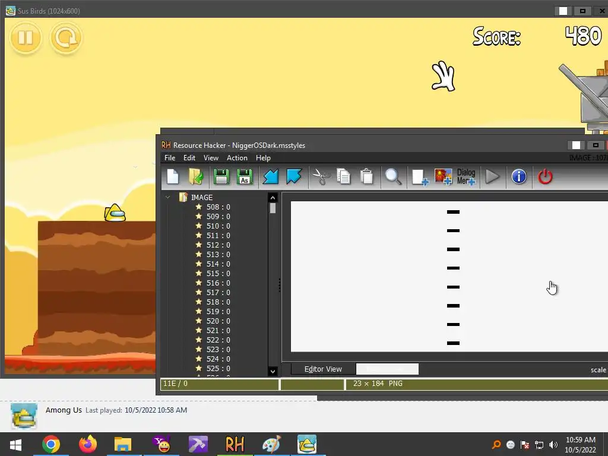The width and height of the screenshot is (608, 456).
Task: Select resource 525 : 0
Action: point(218,368)
